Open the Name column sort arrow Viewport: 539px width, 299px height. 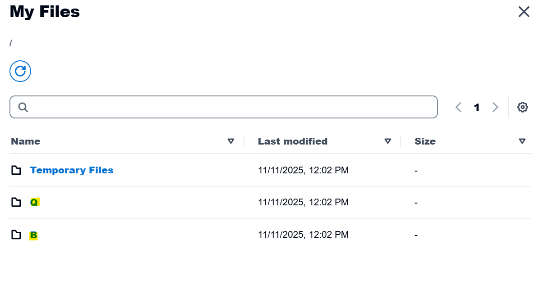[x=231, y=141]
